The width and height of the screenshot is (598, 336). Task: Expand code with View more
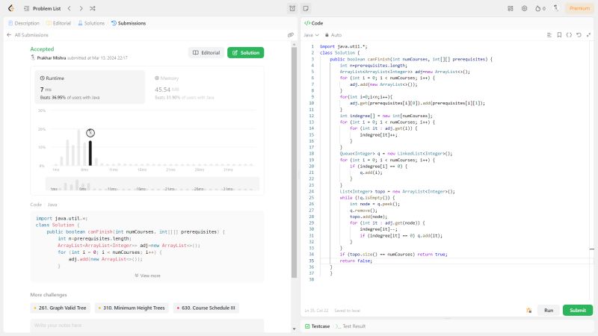[147, 276]
